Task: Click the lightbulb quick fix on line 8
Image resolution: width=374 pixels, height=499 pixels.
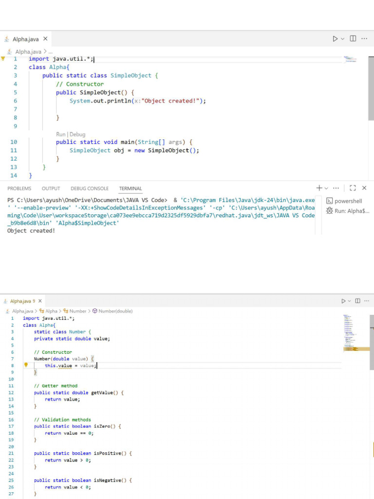Action: 26,365
